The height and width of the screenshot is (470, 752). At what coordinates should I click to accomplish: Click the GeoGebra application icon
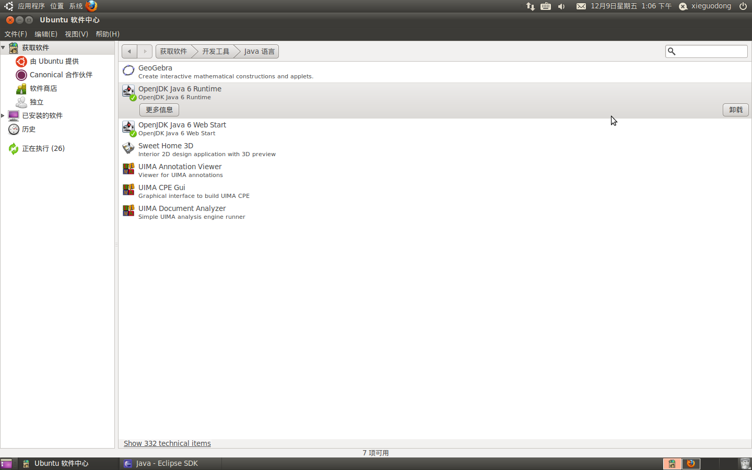[128, 70]
